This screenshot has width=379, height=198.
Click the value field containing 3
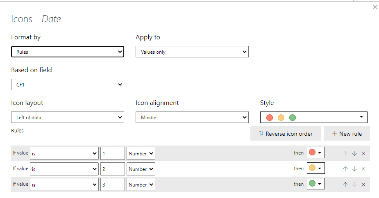113,184
